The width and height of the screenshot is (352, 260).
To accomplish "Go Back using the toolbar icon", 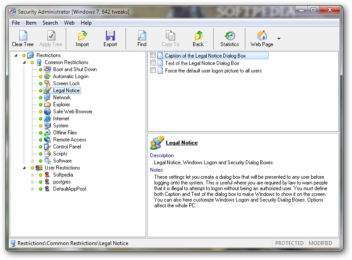I will click(x=198, y=36).
